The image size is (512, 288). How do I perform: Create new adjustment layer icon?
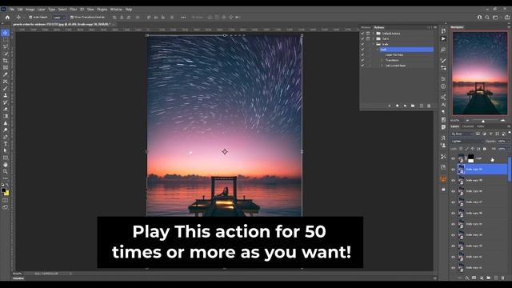tap(482, 278)
